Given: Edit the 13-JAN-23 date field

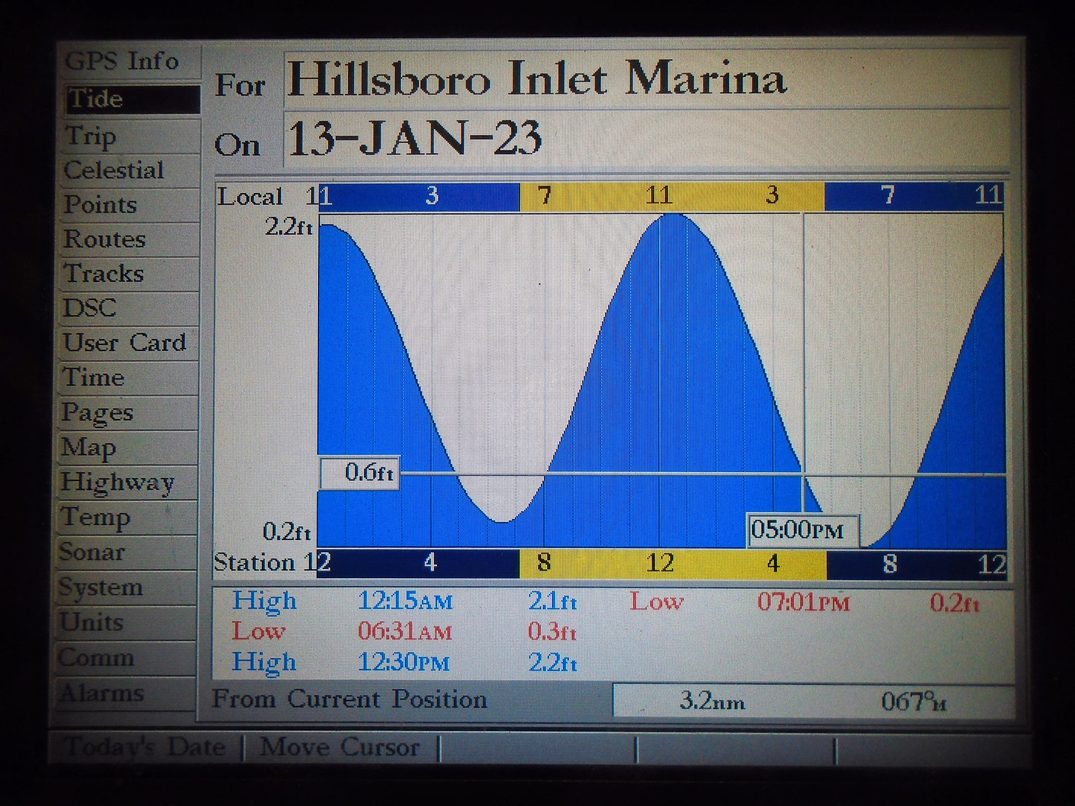Looking at the screenshot, I should tap(646, 139).
